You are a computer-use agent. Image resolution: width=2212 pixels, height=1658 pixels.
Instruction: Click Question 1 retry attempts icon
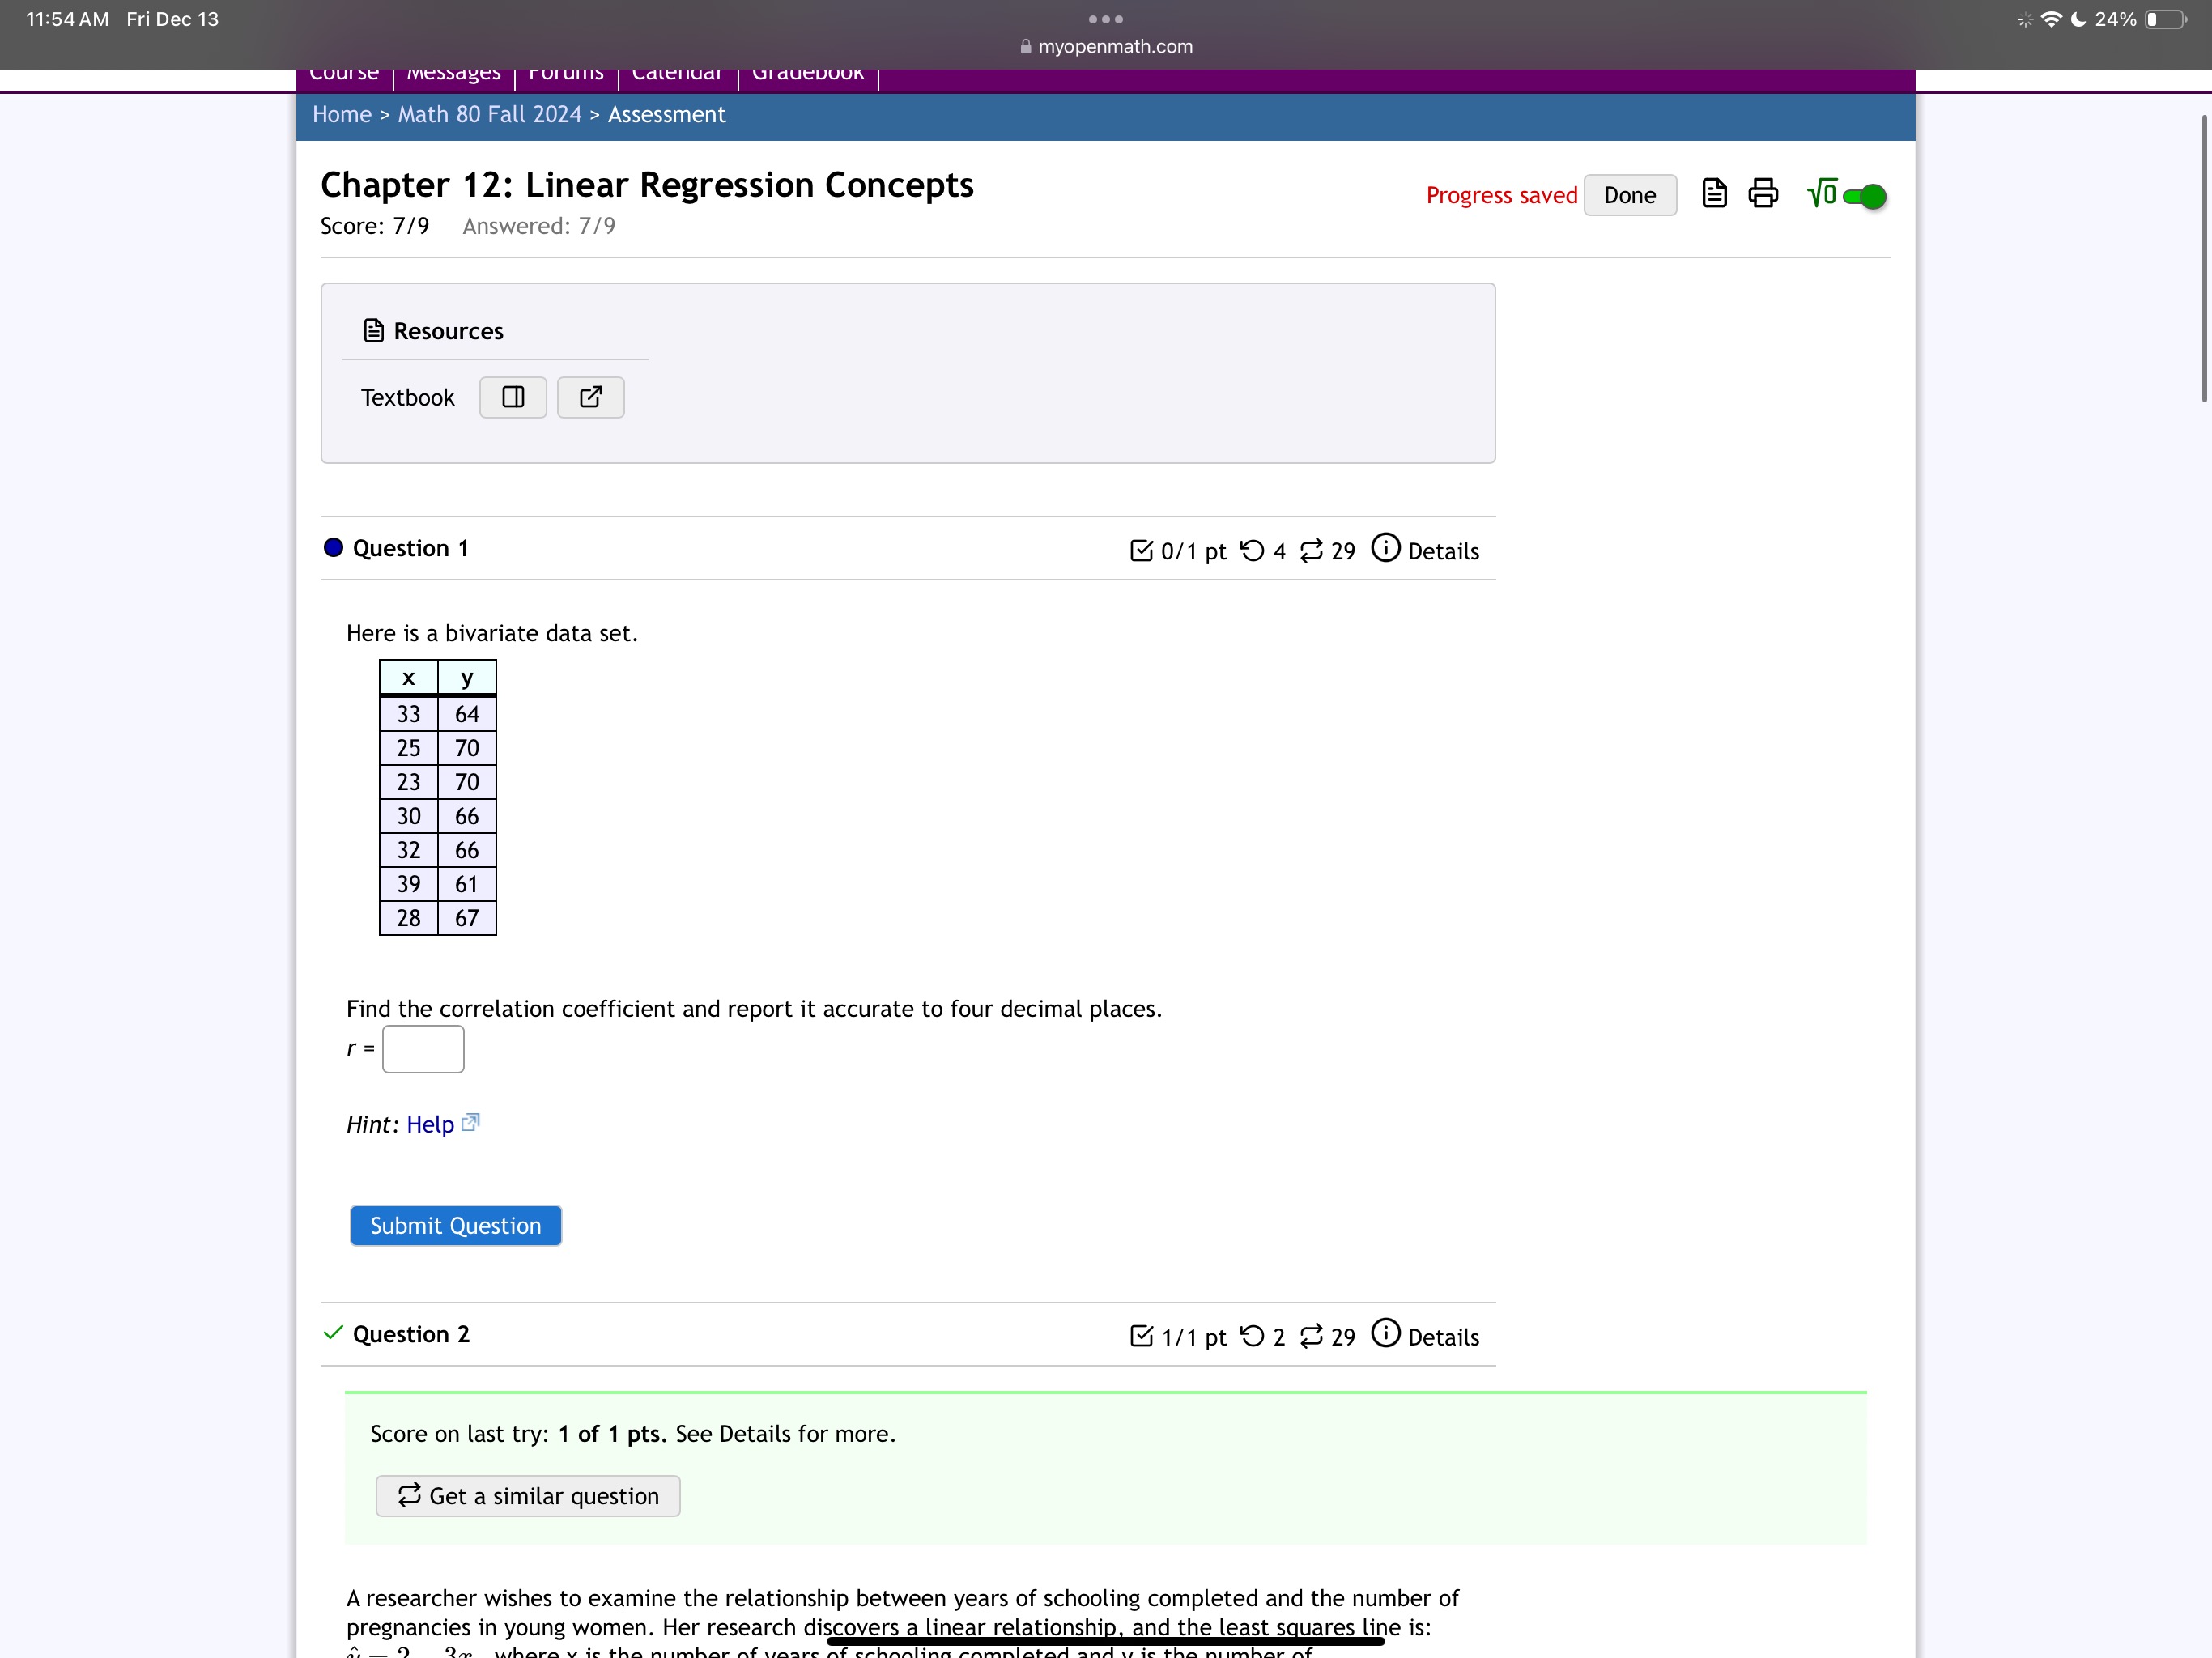[1252, 550]
